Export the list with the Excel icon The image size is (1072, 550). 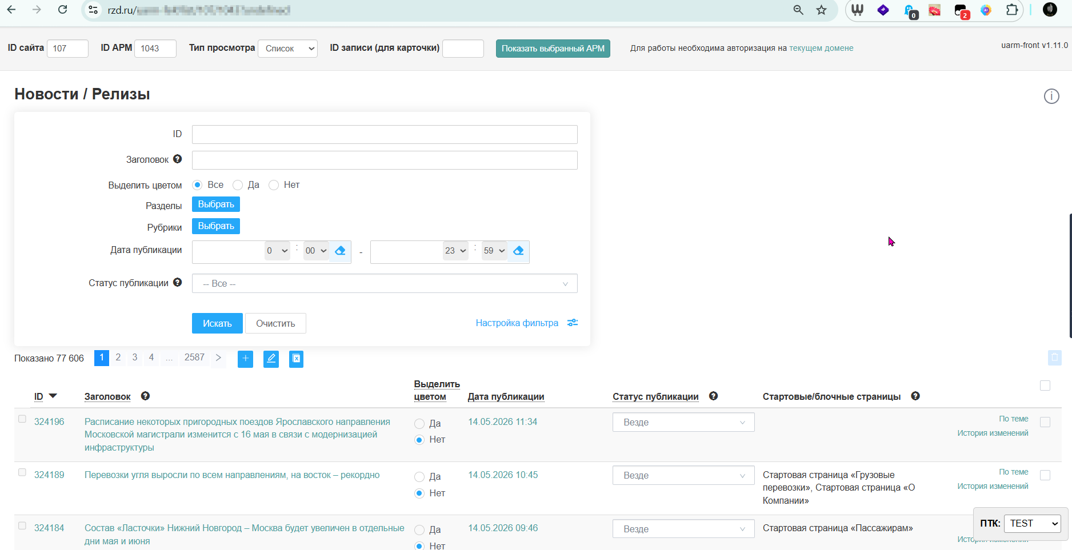(296, 359)
